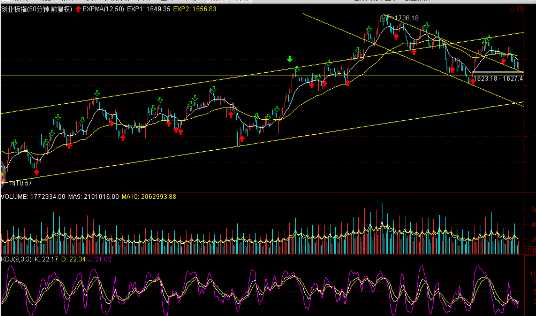Select the green sell arrow at the 1736.18 peak
The image size is (536, 316).
click(384, 16)
